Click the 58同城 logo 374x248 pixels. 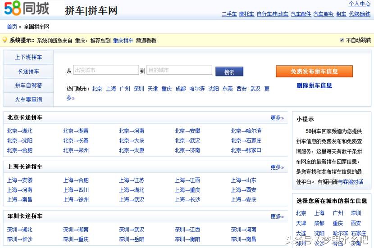(x=27, y=8)
